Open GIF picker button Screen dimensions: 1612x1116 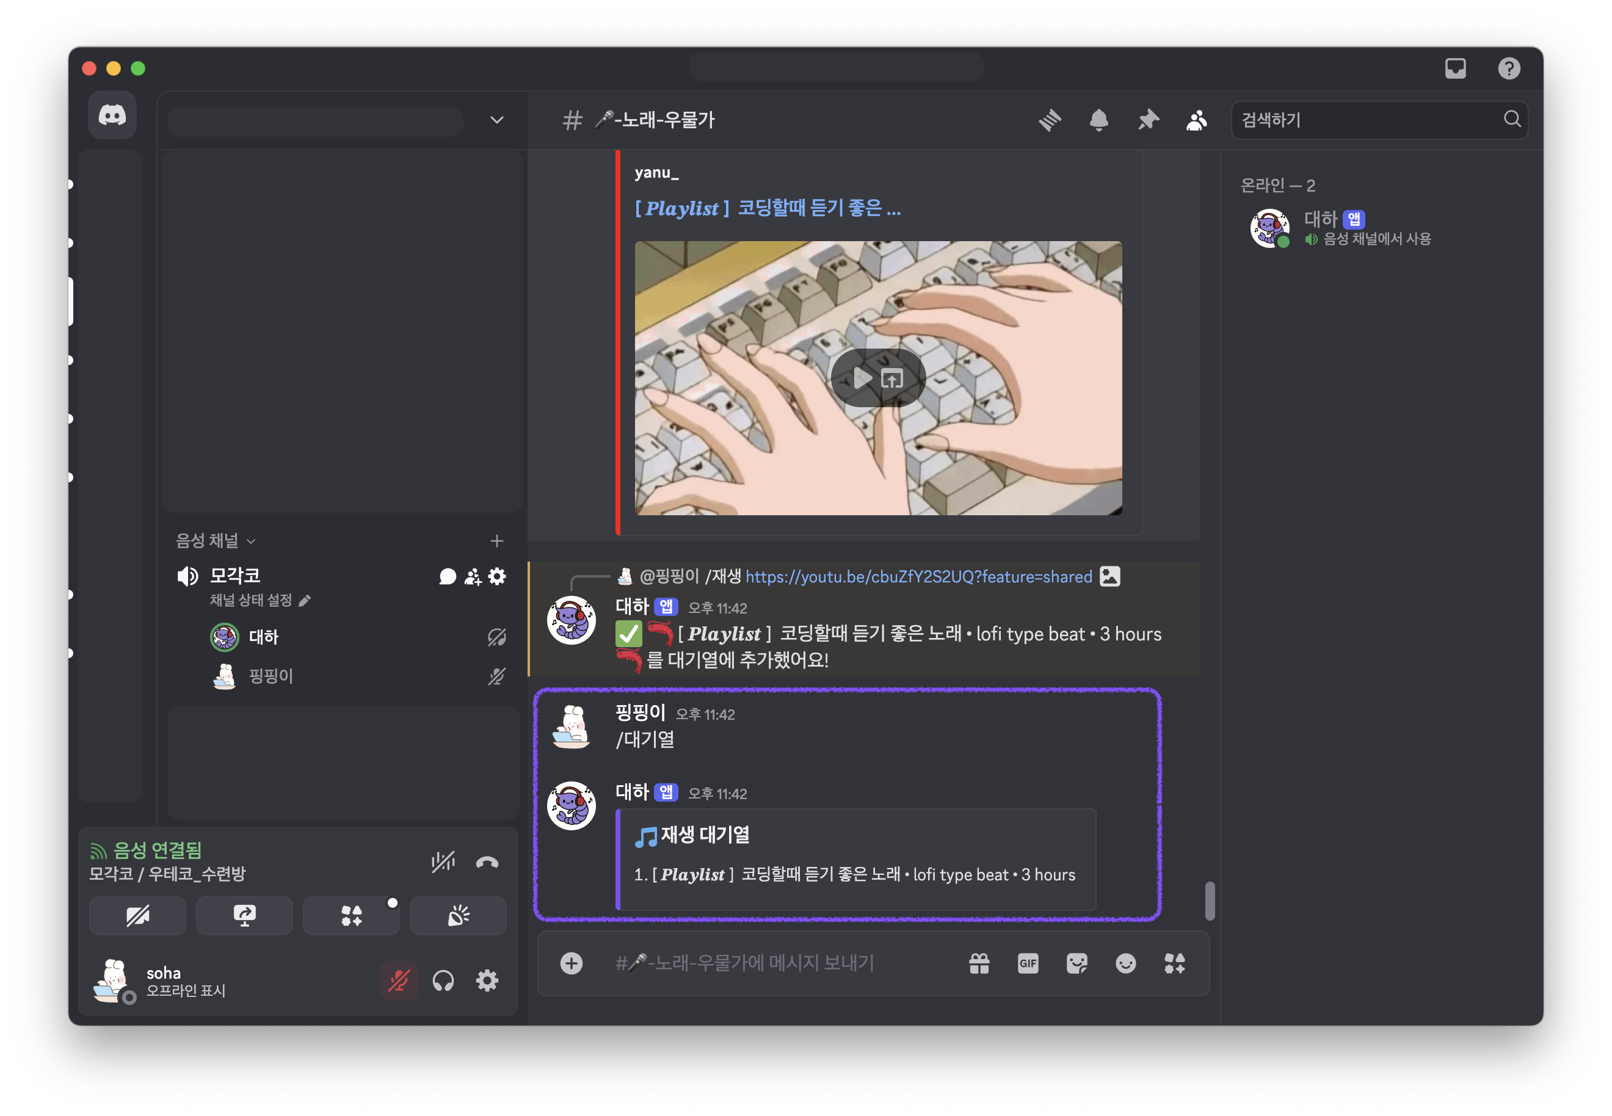[1028, 963]
